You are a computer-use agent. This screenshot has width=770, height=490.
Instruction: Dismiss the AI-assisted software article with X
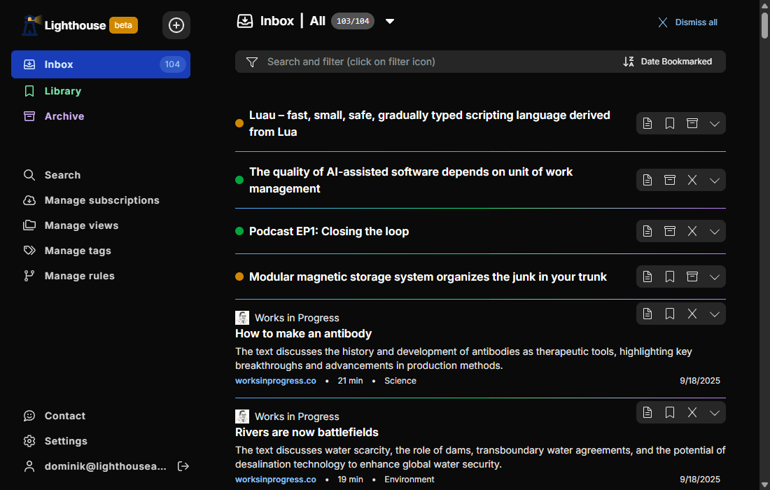692,180
